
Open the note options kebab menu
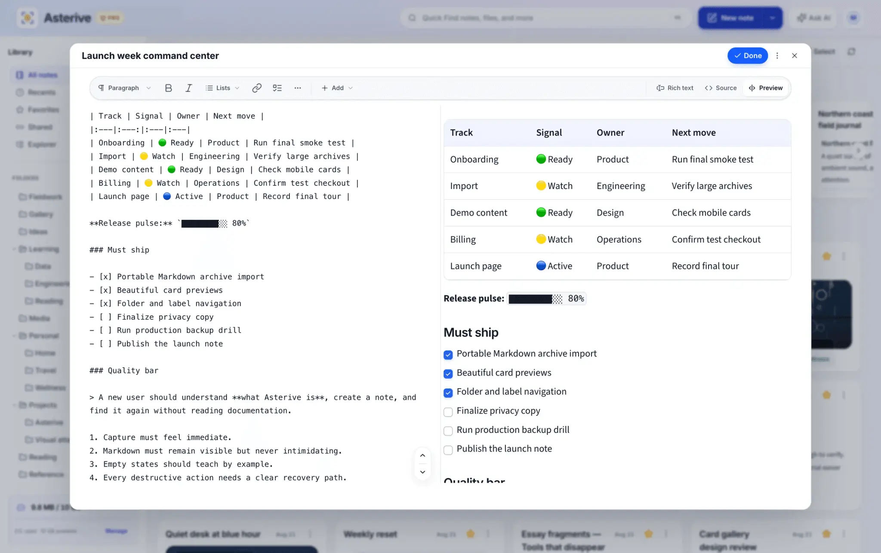777,56
